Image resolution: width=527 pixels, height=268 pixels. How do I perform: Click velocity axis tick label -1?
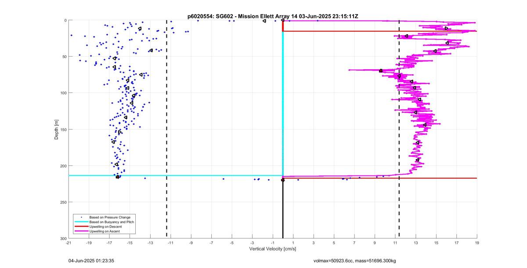[273, 243]
